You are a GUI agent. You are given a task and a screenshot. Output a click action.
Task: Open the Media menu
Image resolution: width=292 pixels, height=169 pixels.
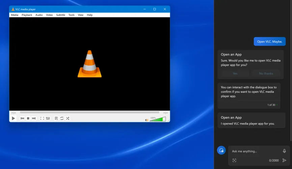coord(15,15)
